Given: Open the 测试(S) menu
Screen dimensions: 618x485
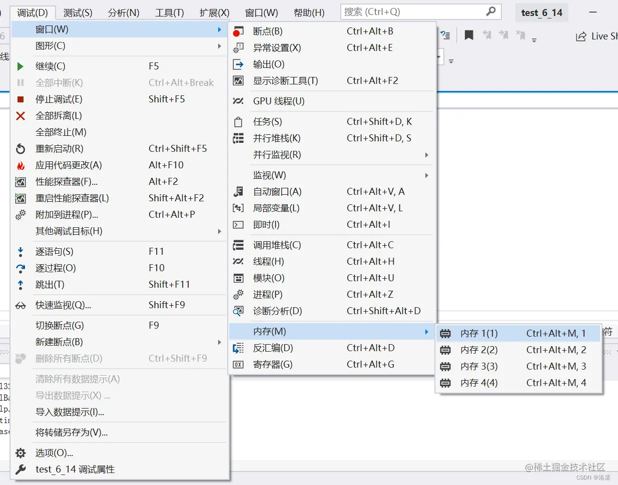Looking at the screenshot, I should tap(78, 12).
